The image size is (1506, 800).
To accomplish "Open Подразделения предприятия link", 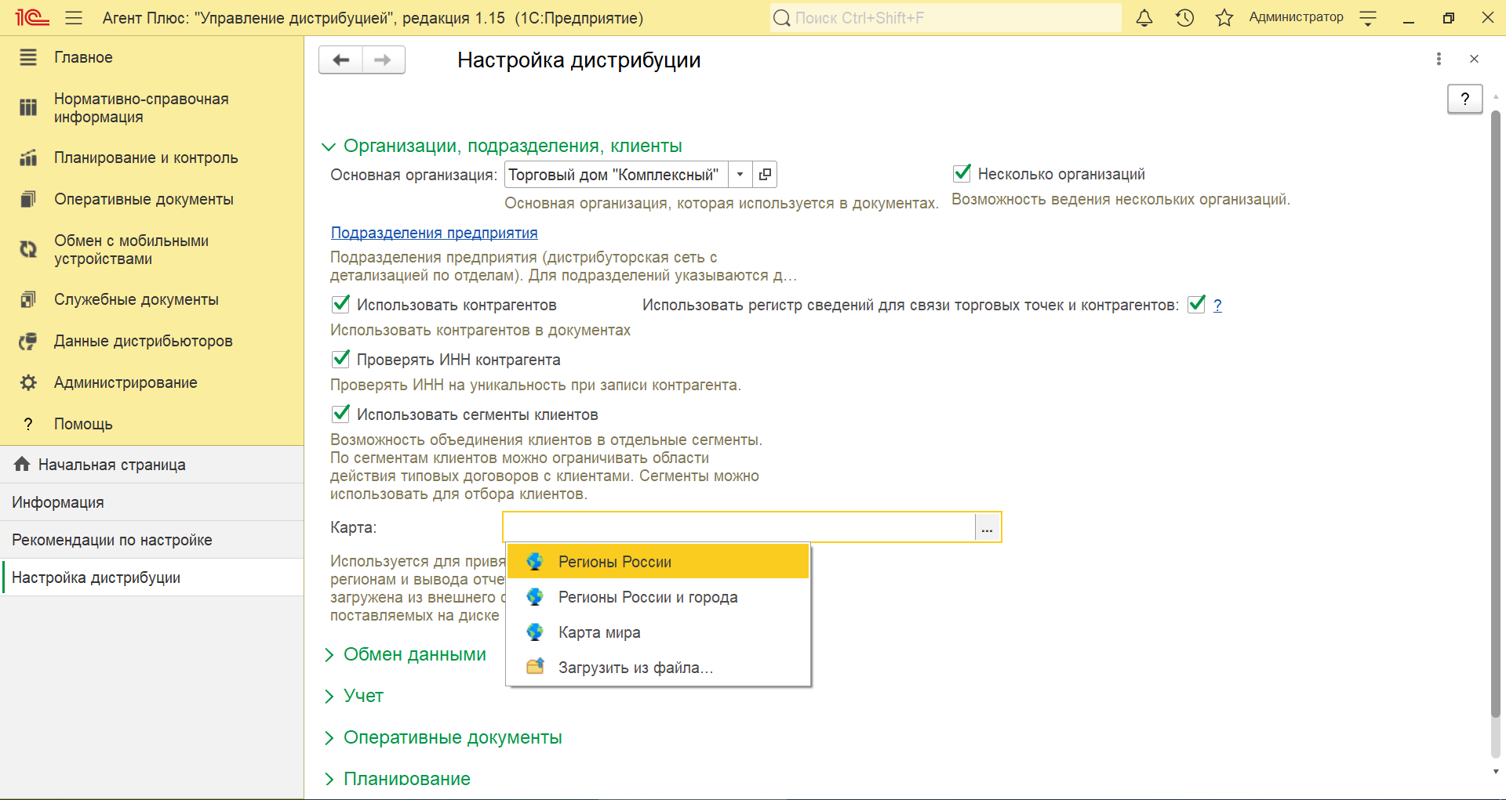I will coord(434,233).
